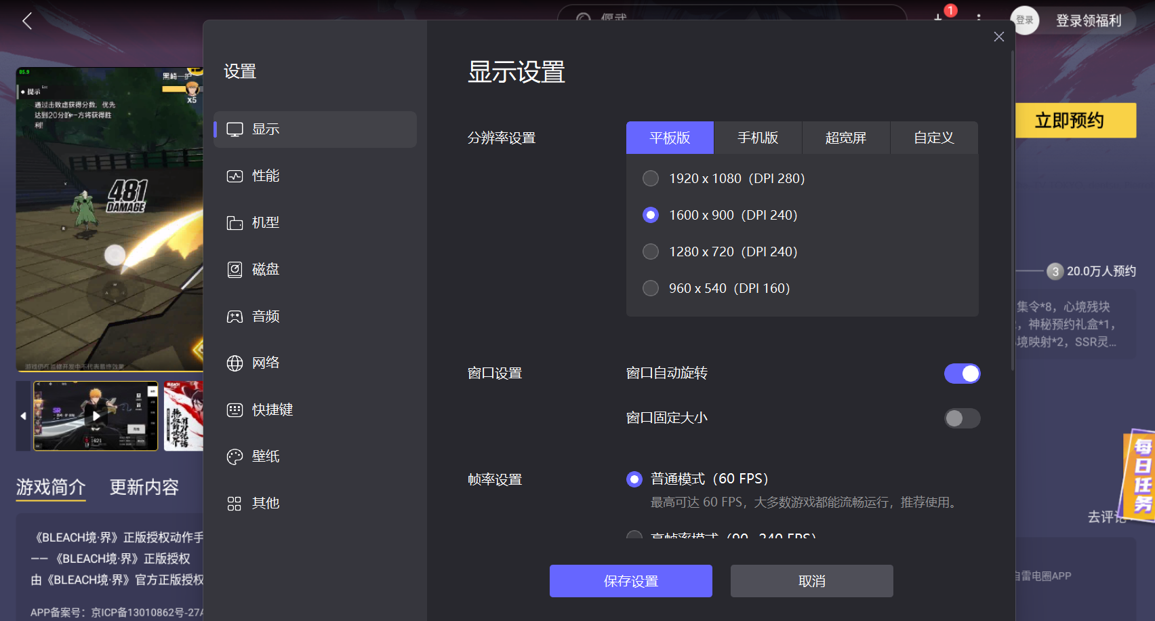Open the 游戏简介 tab in store page
Screen dimensions: 1155x621
click(x=51, y=487)
